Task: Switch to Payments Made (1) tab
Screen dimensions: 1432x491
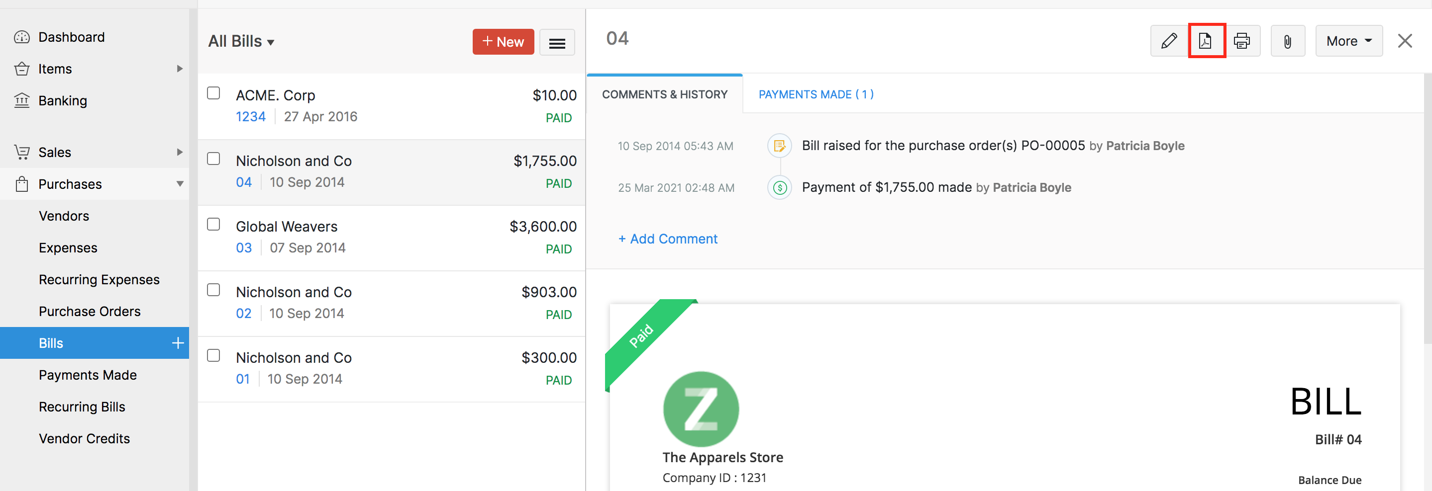Action: 816,94
